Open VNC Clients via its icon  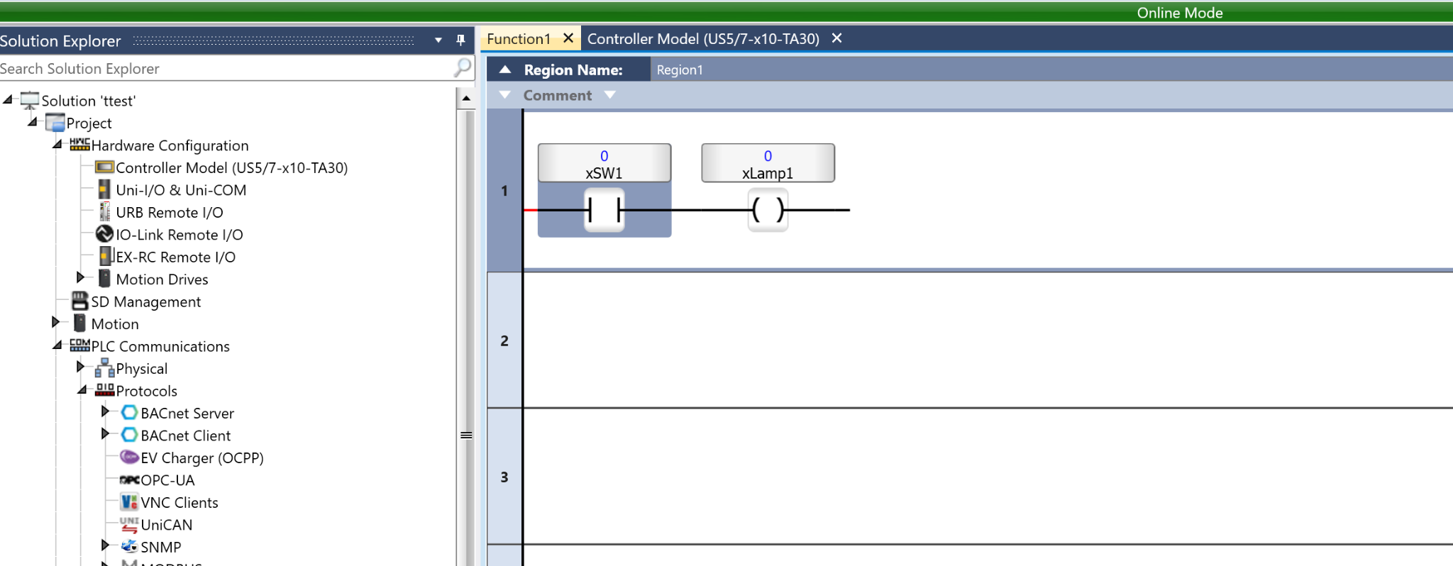129,502
